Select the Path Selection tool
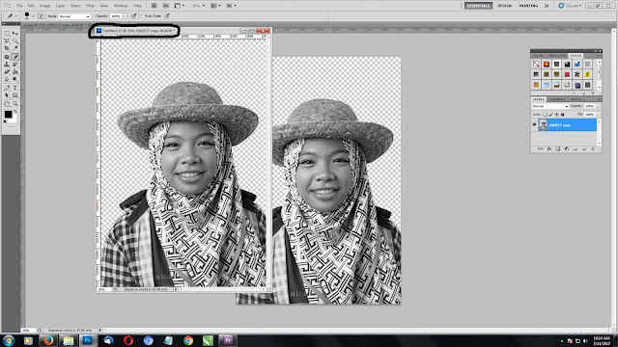618x347 pixels. point(7,95)
